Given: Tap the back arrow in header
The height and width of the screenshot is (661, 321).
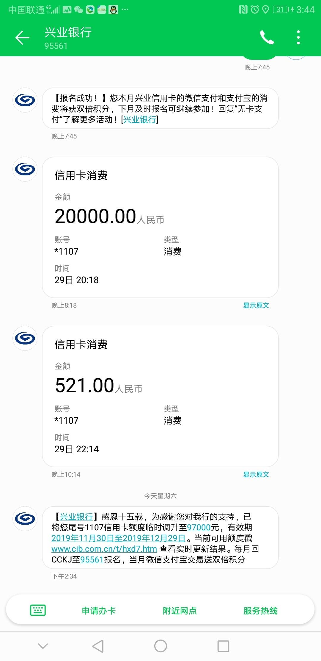Looking at the screenshot, I should coord(22,38).
